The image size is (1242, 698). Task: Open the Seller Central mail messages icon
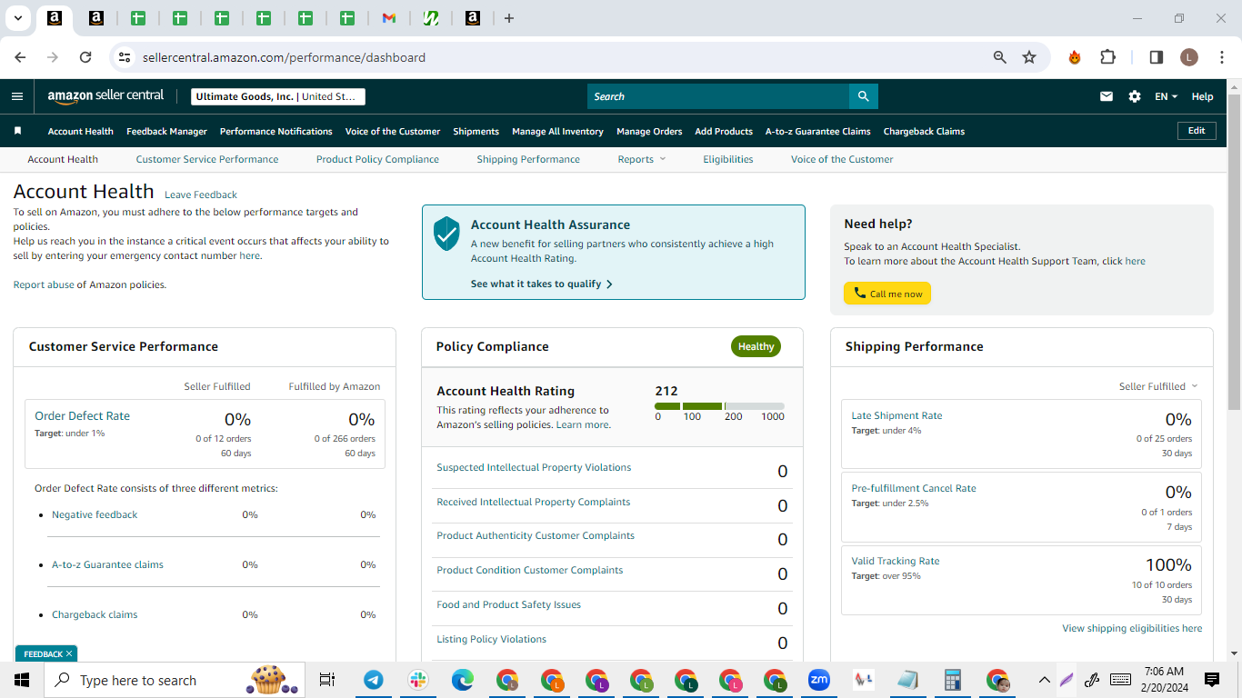[x=1107, y=96]
